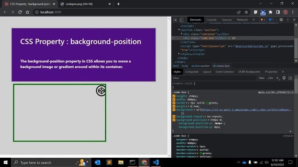
Task: Click the blue issues counter badge
Action: pos(271,19)
